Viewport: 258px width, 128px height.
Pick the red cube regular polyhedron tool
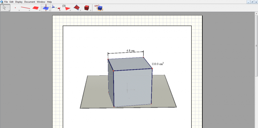(87, 8)
